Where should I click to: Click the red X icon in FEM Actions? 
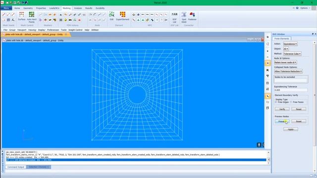tap(79, 20)
